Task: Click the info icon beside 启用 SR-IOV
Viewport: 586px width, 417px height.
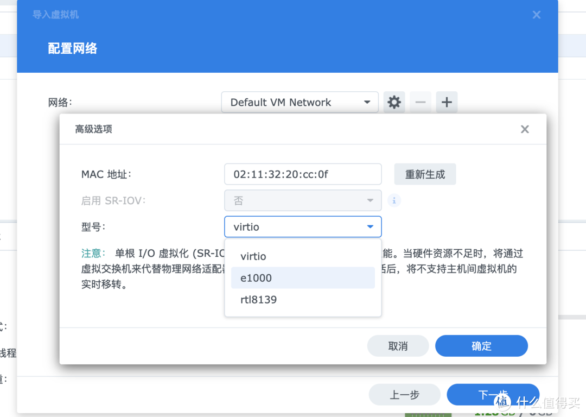Action: 394,201
